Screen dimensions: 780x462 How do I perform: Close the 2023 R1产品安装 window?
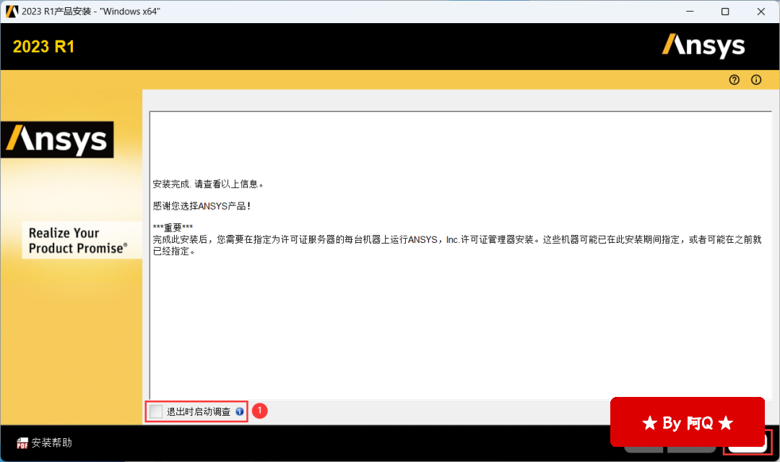tap(761, 12)
